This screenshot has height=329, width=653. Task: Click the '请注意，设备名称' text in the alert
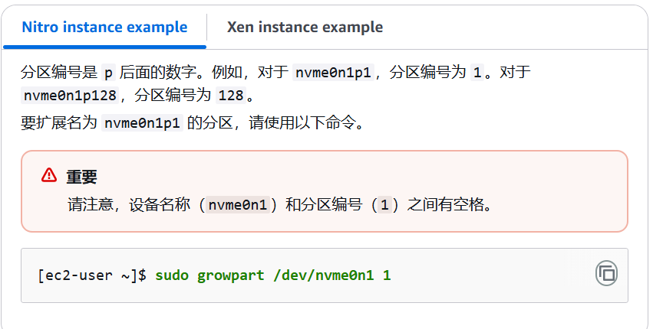(x=129, y=204)
